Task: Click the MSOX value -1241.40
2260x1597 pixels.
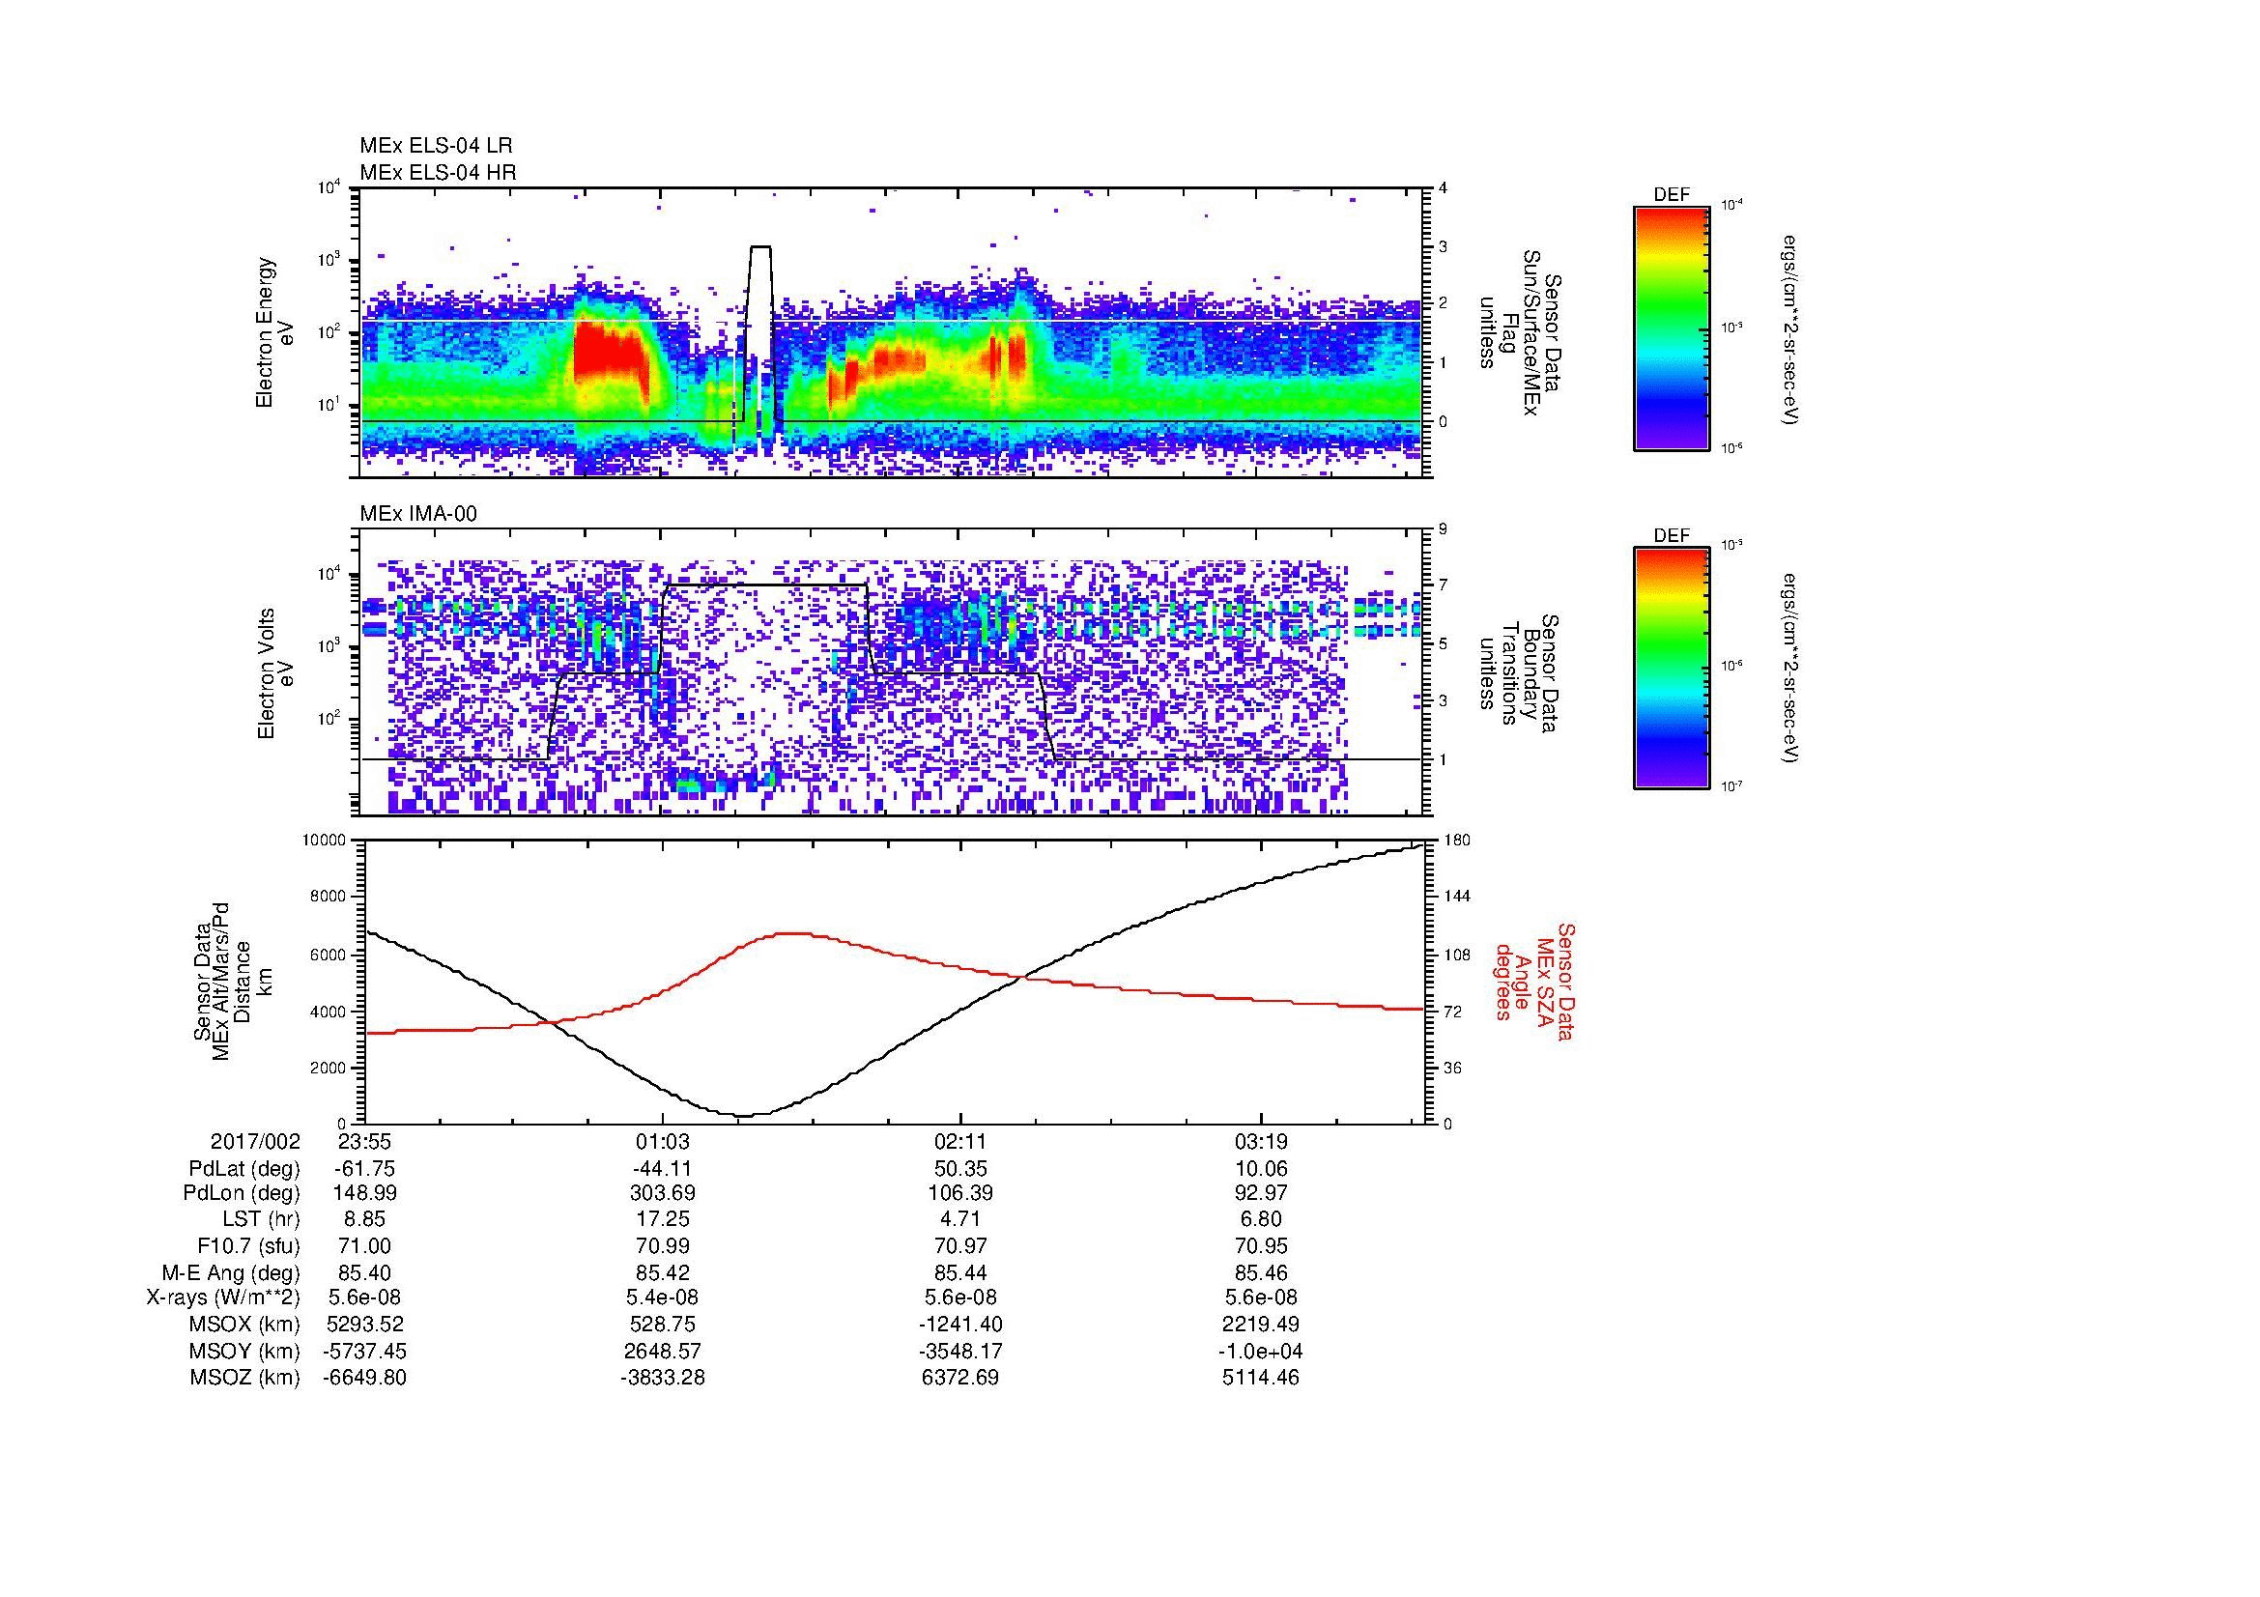Action: [959, 1325]
